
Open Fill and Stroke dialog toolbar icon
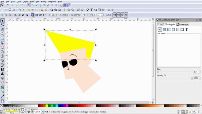(88, 10)
